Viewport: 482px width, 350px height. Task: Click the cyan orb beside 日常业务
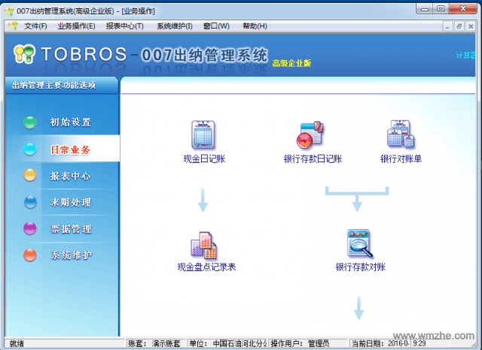(x=30, y=149)
